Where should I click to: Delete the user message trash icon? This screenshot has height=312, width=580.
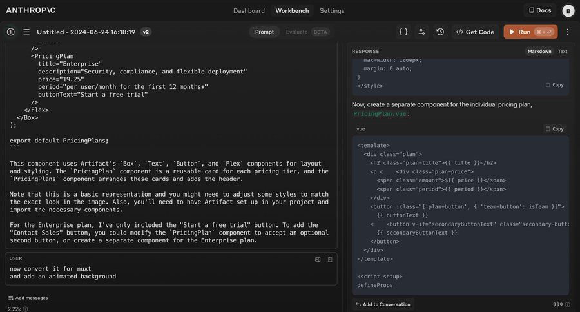[330, 259]
